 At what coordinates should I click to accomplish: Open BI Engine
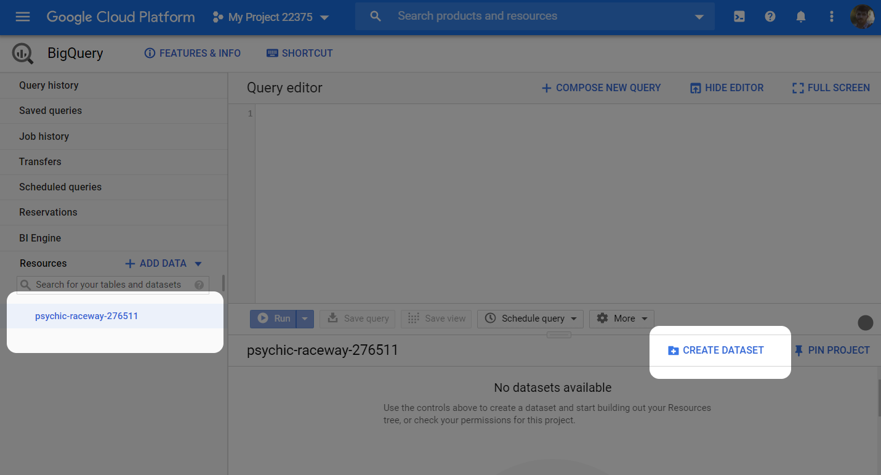(x=114, y=238)
